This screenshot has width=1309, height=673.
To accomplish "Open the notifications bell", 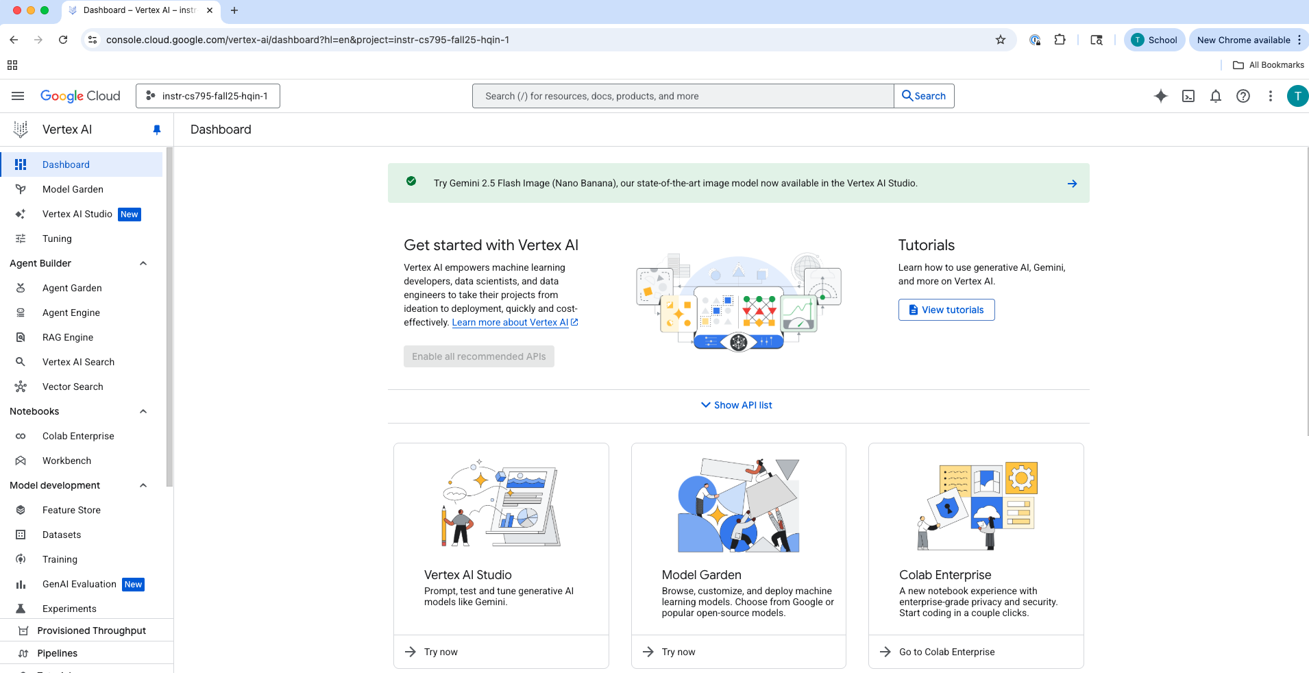I will pyautogui.click(x=1216, y=96).
